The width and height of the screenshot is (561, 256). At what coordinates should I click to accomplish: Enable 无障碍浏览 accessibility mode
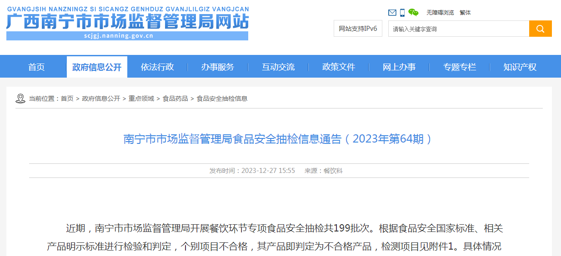440,13
